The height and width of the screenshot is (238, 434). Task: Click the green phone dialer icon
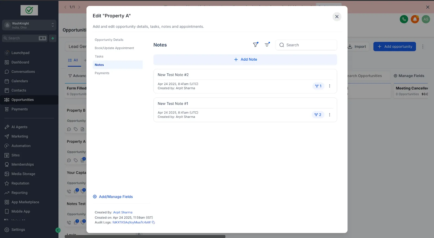click(x=404, y=19)
